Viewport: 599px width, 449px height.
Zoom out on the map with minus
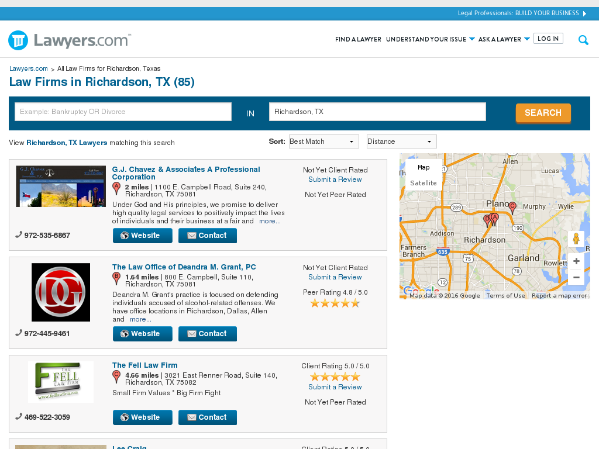click(576, 277)
